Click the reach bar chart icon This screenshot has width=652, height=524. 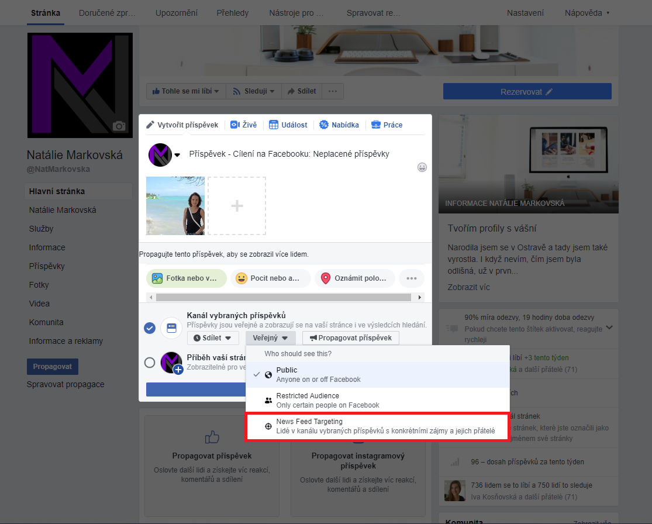point(455,462)
